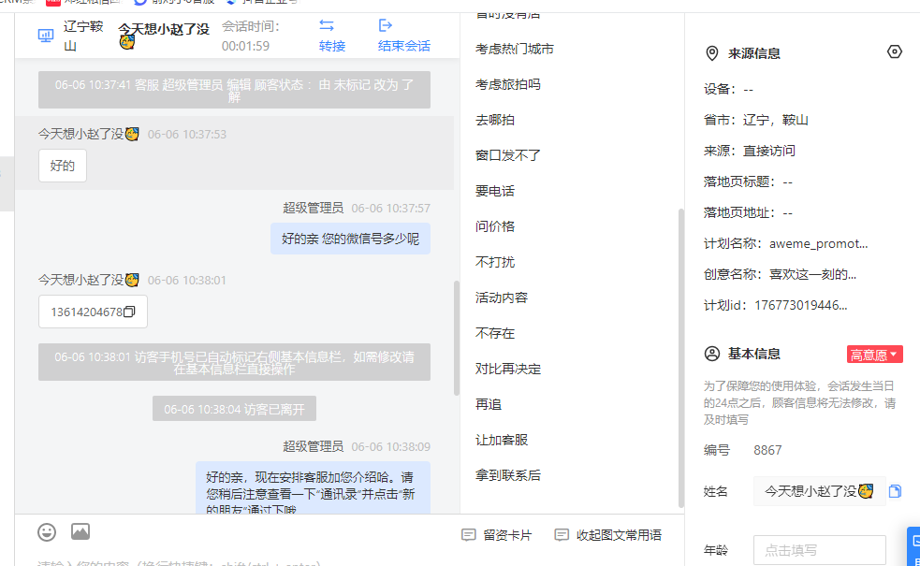Click the 编号 value 8867
Image resolution: width=920 pixels, height=566 pixels.
click(x=767, y=450)
